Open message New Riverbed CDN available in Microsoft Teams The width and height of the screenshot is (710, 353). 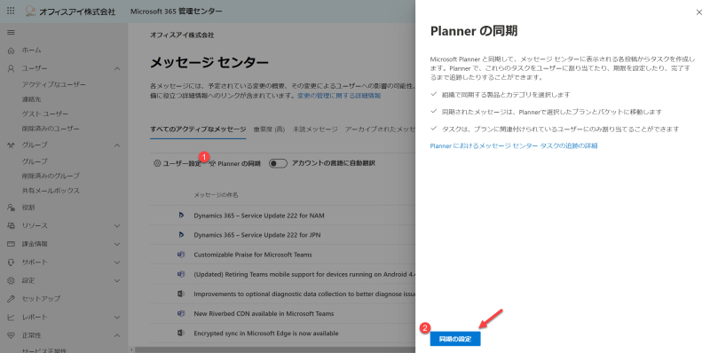[x=264, y=313]
